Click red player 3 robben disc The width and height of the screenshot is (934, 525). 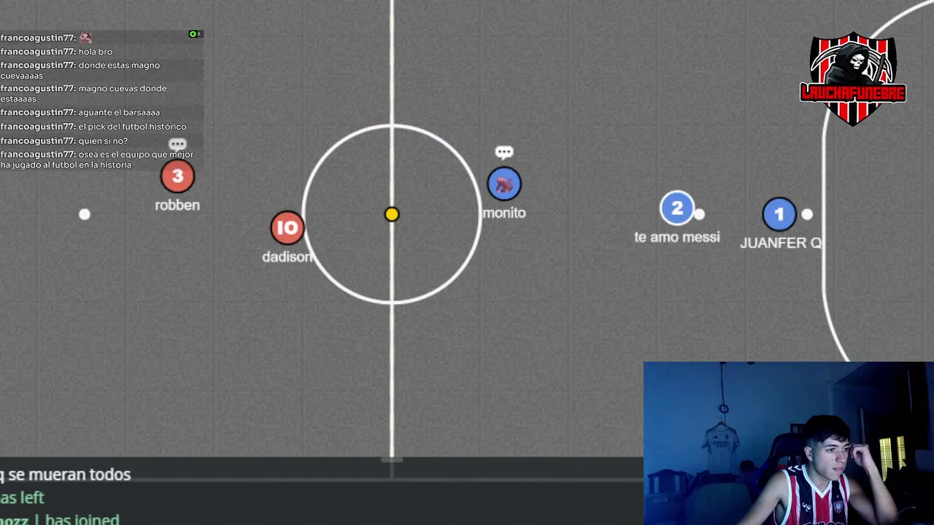point(177,176)
